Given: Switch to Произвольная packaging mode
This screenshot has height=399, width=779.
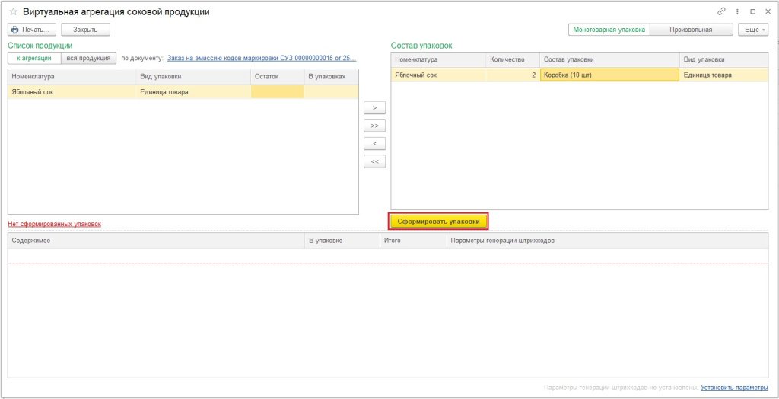Looking at the screenshot, I should point(691,30).
